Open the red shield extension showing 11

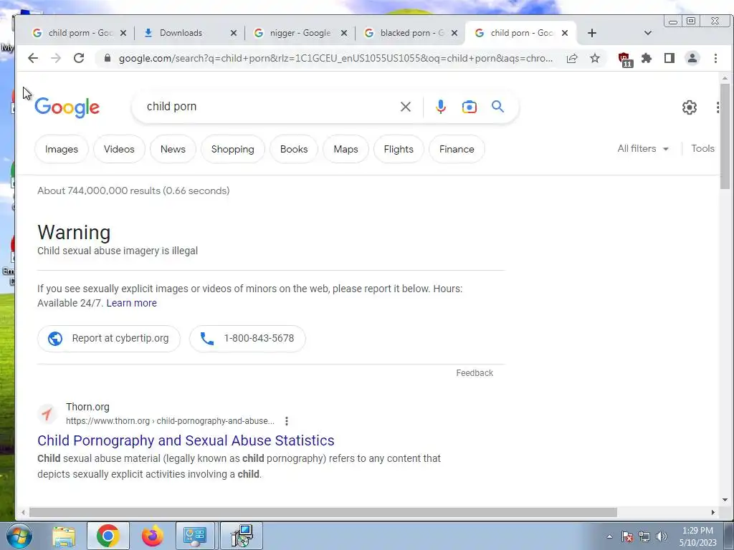coord(625,59)
